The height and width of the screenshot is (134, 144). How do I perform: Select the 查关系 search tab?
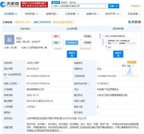73,2
